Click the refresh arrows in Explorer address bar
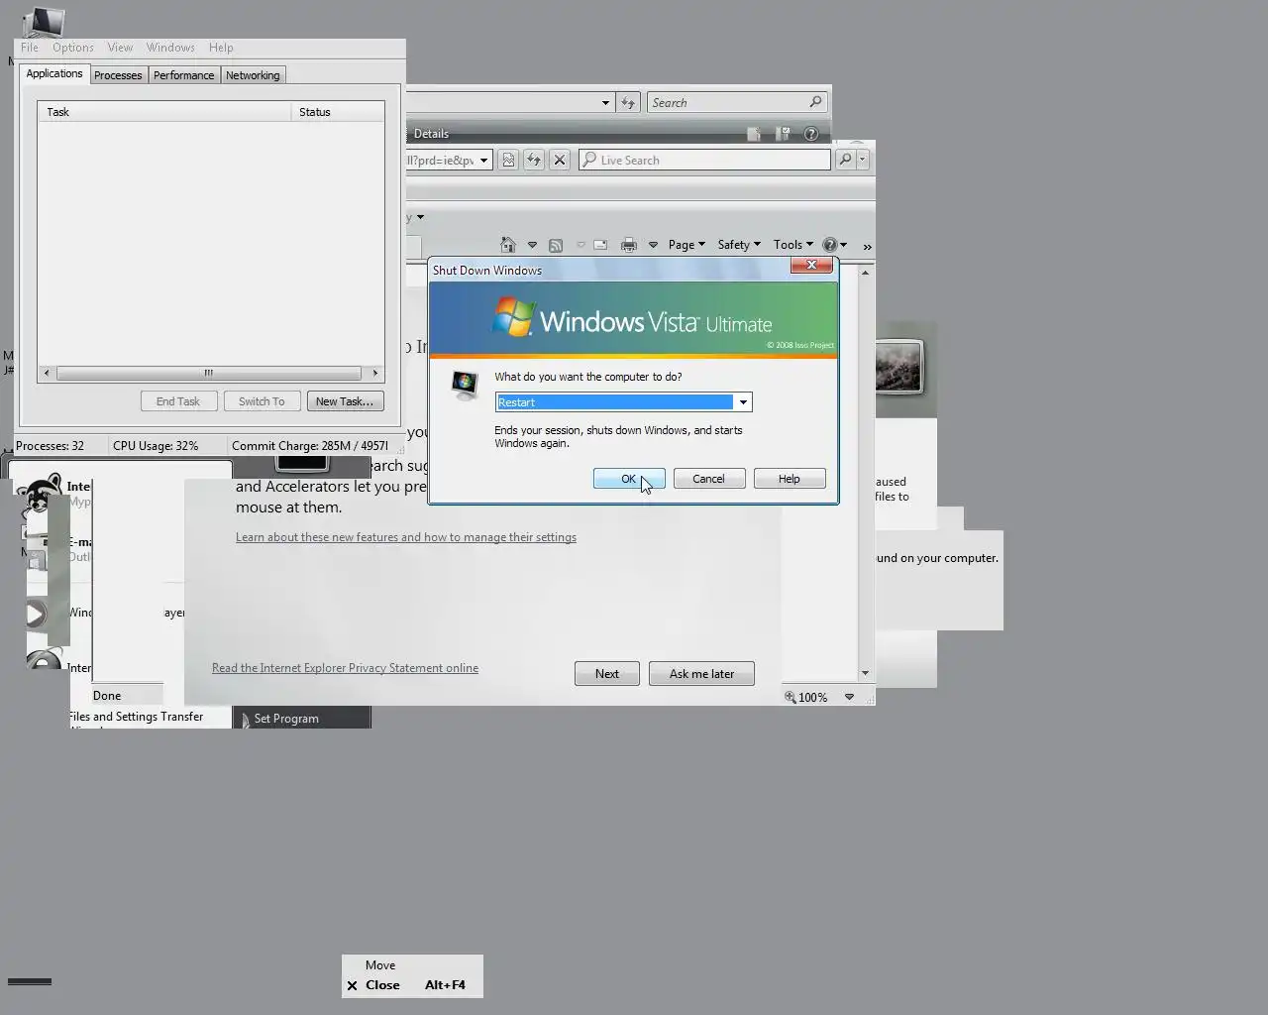This screenshot has height=1015, width=1268. 628,102
